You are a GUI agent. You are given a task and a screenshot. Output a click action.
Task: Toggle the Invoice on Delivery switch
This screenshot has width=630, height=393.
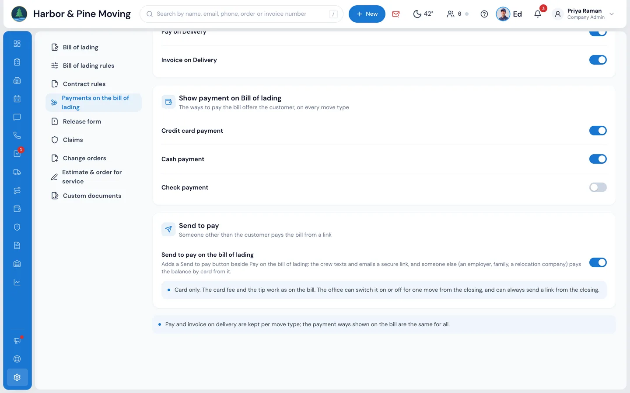pos(598,60)
